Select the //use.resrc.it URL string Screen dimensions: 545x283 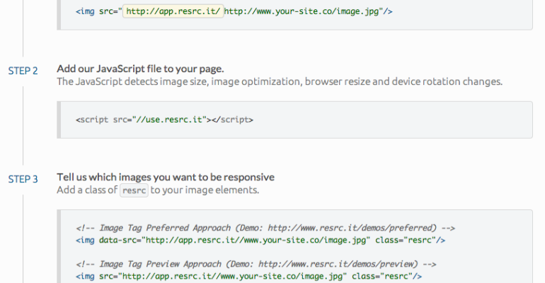[169, 120]
